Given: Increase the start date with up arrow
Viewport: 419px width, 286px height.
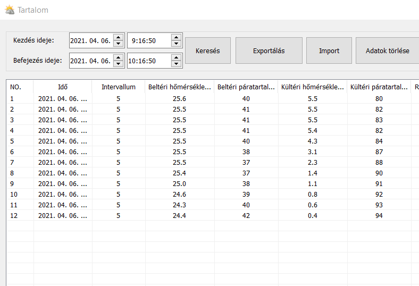Looking at the screenshot, I should 118,37.
